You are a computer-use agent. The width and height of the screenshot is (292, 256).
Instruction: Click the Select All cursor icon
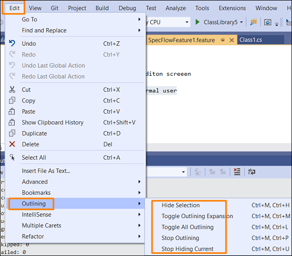pyautogui.click(x=12, y=157)
